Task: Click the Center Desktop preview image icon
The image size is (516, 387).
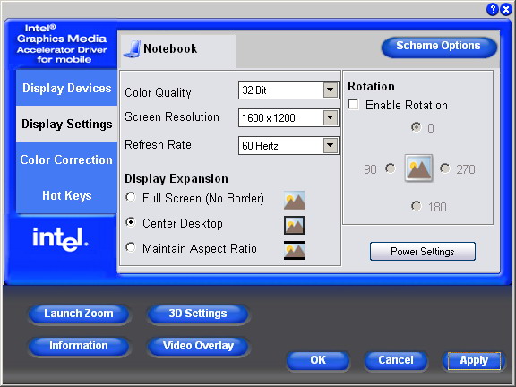Action: coord(294,225)
